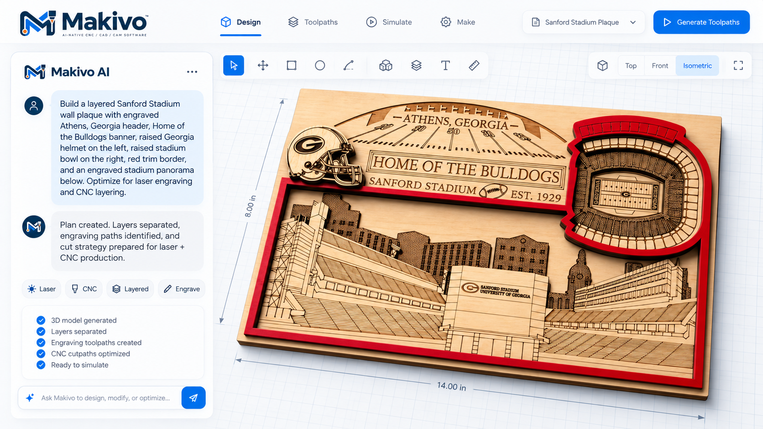This screenshot has width=763, height=429.
Task: Select the curve line drawing tool
Action: [349, 66]
